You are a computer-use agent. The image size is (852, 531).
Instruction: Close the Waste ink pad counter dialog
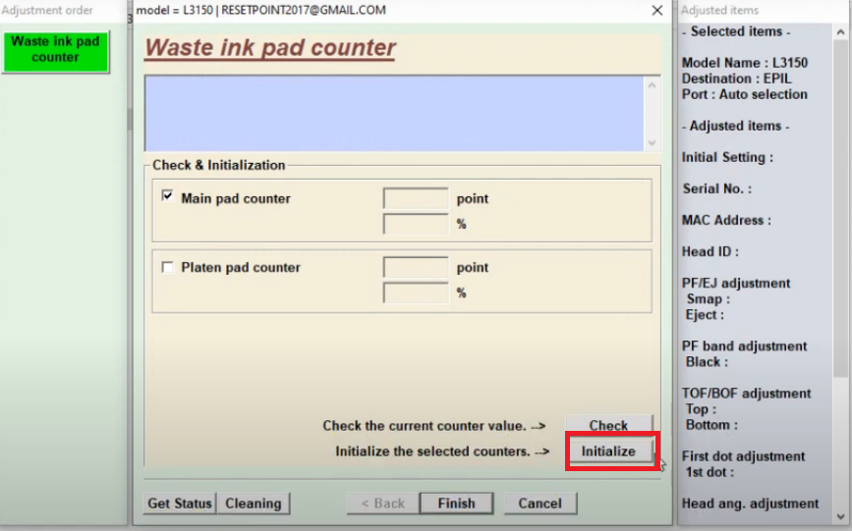click(656, 10)
